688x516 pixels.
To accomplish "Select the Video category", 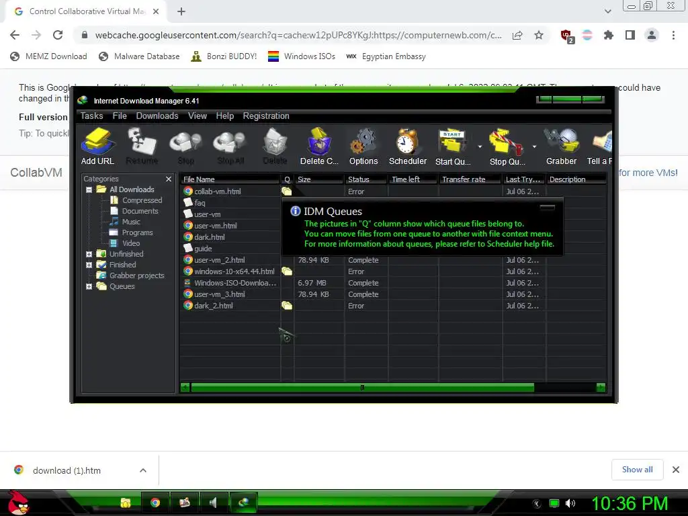I will (x=131, y=243).
